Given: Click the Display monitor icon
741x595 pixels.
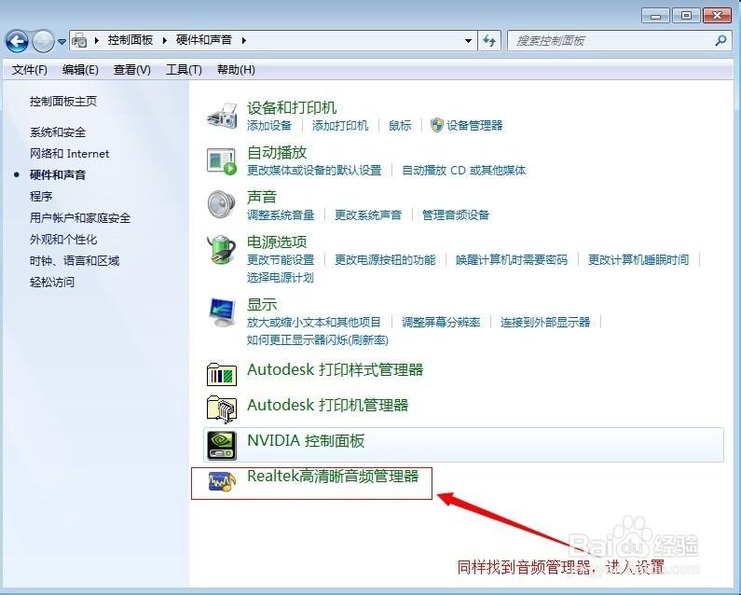Looking at the screenshot, I should 222,312.
